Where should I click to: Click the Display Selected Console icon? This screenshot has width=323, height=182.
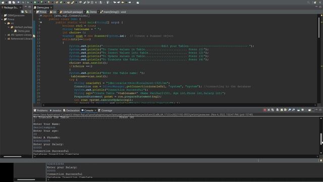coord(302,110)
